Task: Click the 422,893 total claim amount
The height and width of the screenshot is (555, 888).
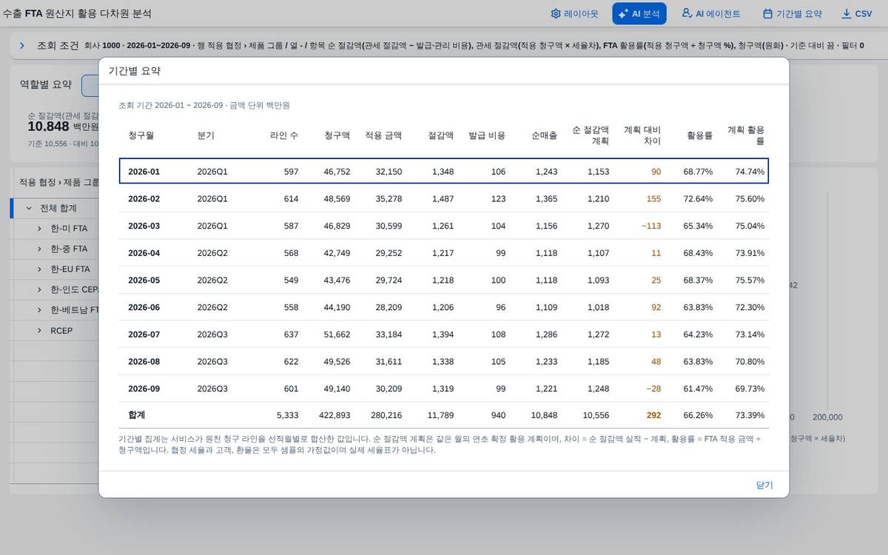Action: [x=334, y=415]
